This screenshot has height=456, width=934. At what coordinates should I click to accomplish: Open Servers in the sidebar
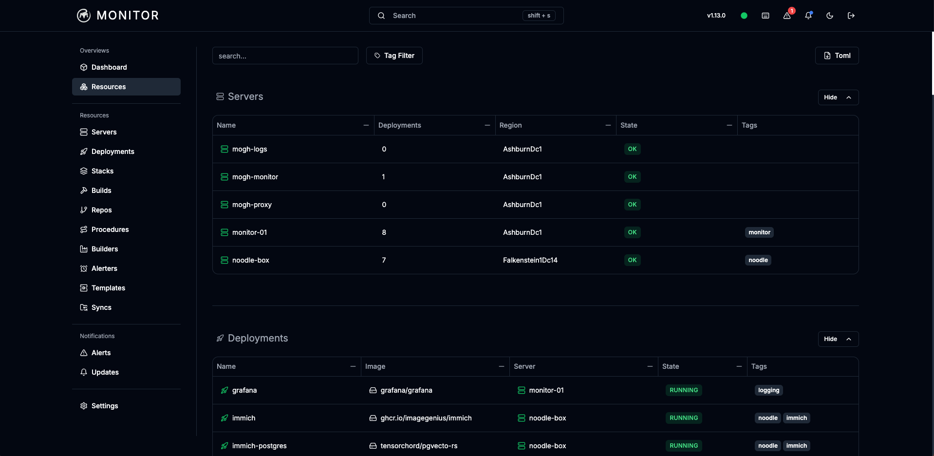[x=126, y=132]
